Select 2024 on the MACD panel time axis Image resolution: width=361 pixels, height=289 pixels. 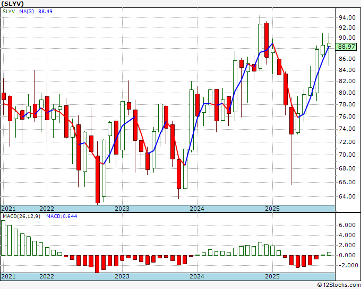point(197,276)
